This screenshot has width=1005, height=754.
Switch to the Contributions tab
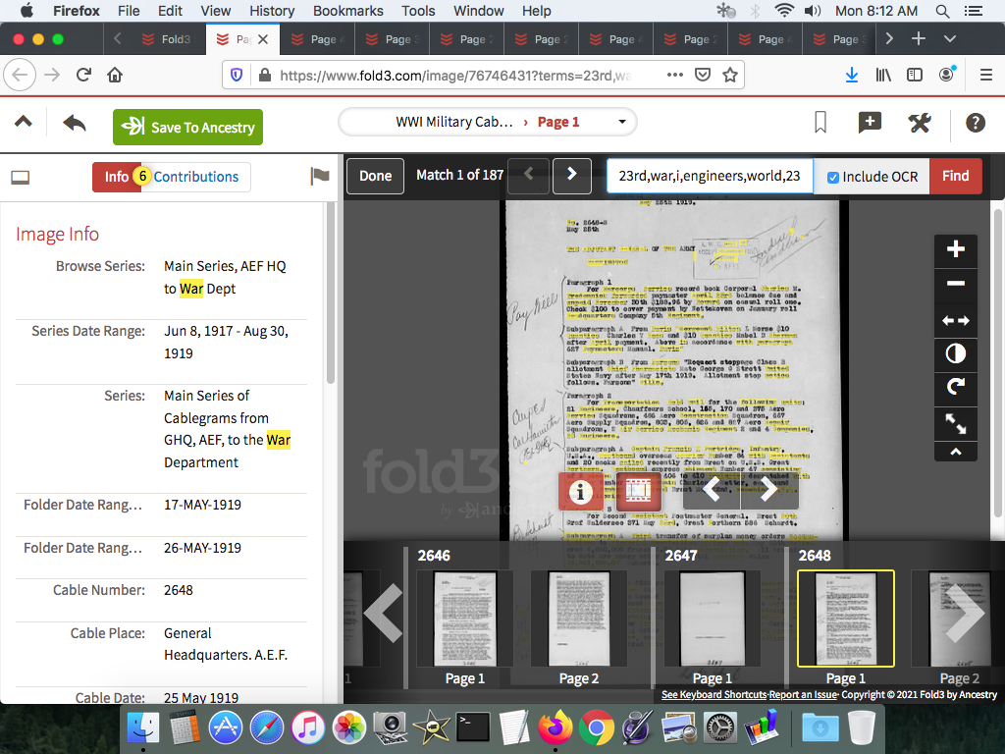(x=196, y=177)
